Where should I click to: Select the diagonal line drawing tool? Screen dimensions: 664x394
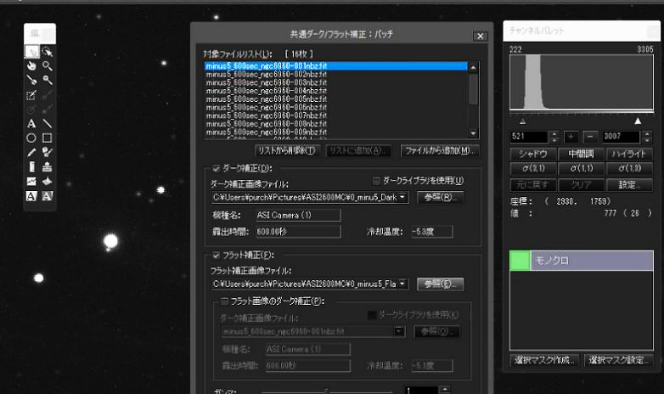click(48, 124)
